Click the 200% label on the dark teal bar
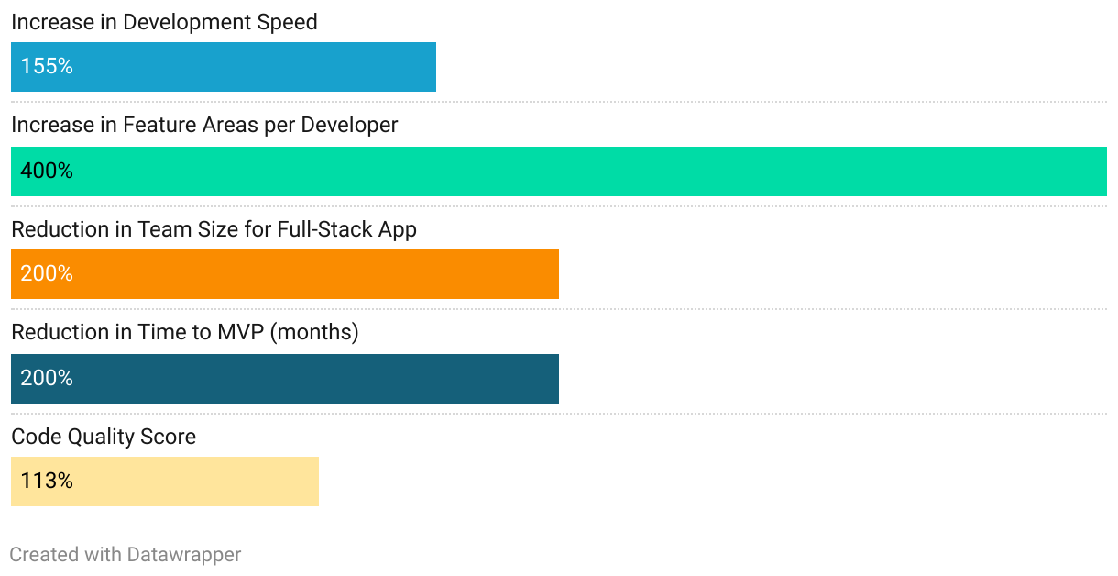The width and height of the screenshot is (1118, 576). [x=47, y=378]
